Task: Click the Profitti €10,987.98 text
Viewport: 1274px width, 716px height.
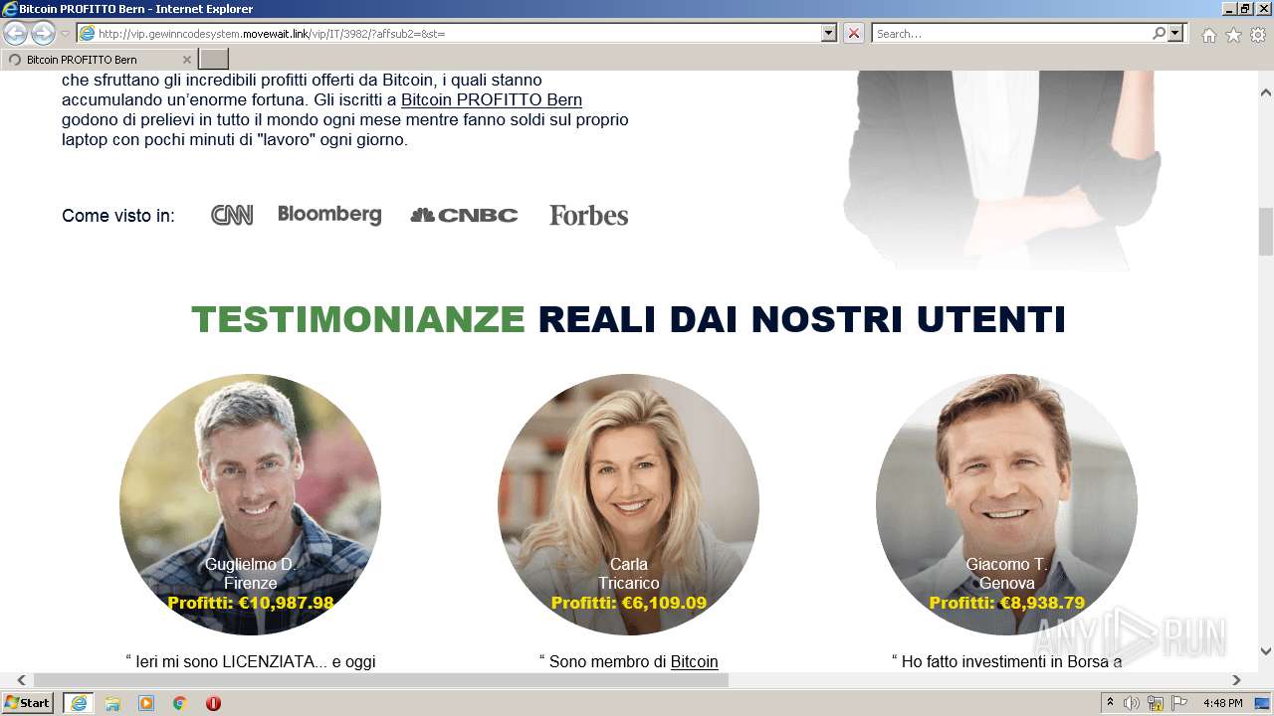Action: [x=251, y=603]
